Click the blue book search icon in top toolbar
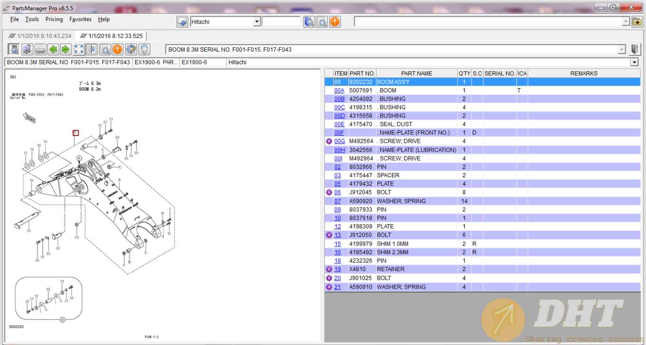Image resolution: width=646 pixels, height=345 pixels. point(309,22)
